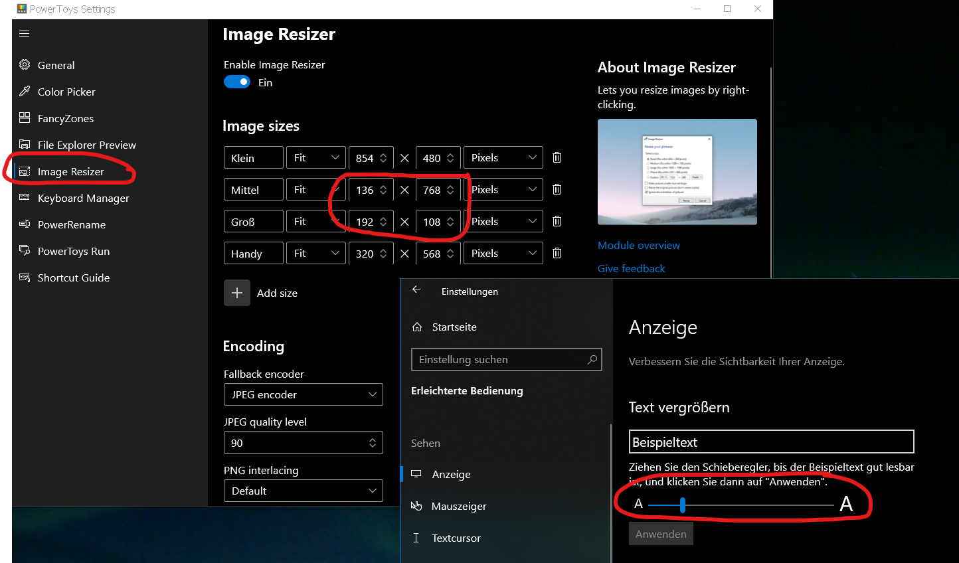This screenshot has width=959, height=563.
Task: Click the back arrow in Einstellungen
Action: 417,289
